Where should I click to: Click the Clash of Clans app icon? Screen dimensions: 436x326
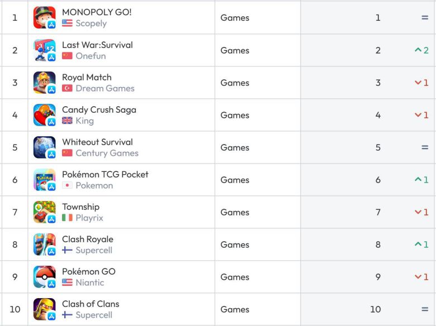coord(44,309)
